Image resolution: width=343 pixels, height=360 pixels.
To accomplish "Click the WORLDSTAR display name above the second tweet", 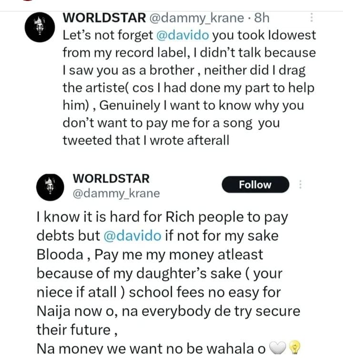I will click(x=111, y=179).
